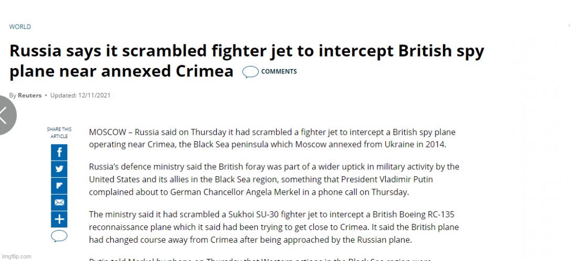Share the article on Twitter
Viewport: 570px width, 261px height.
click(x=59, y=169)
